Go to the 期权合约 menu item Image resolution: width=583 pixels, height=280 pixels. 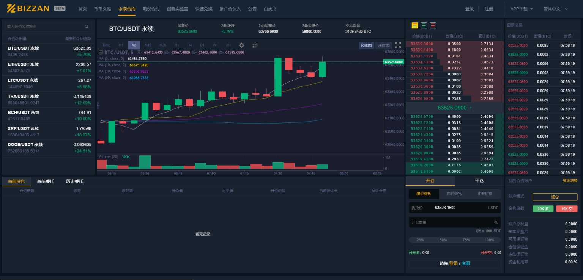pyautogui.click(x=151, y=9)
